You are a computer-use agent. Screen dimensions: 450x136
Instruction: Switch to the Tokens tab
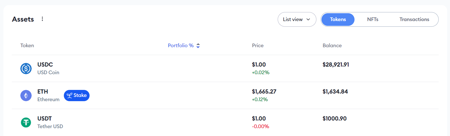pyautogui.click(x=338, y=19)
